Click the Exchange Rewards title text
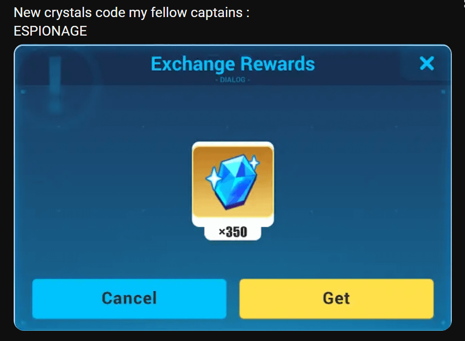Image resolution: width=465 pixels, height=341 pixels. tap(233, 64)
